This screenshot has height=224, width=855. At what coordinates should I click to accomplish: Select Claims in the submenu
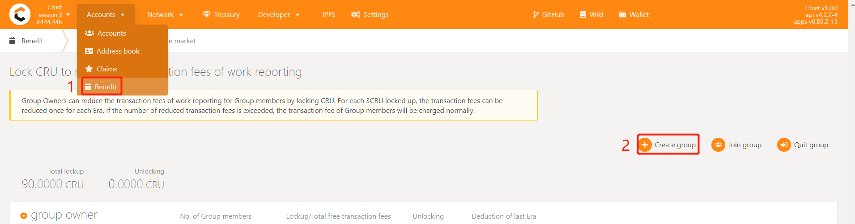(122, 69)
